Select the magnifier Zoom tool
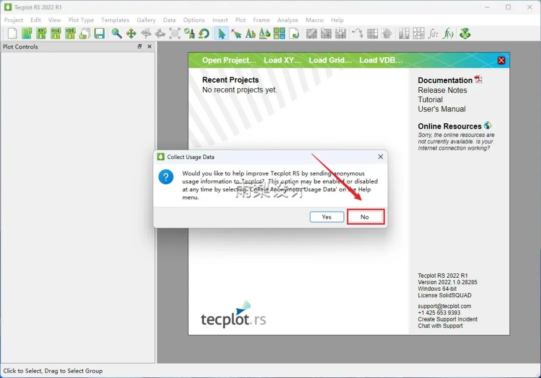The image size is (541, 378). (x=117, y=34)
